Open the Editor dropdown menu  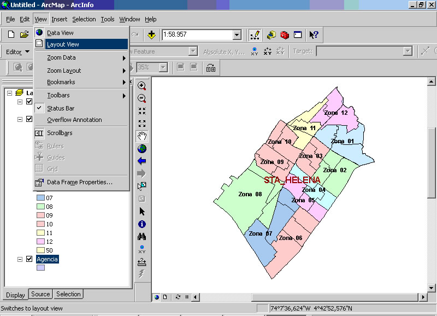(x=18, y=52)
